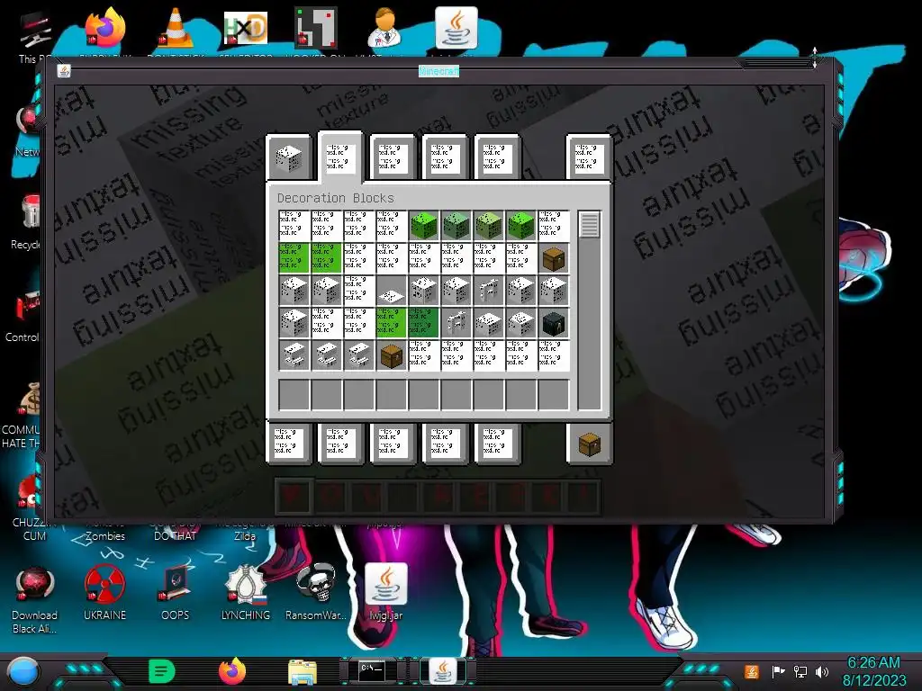Click the orange Java tray icon
Image resolution: width=922 pixels, height=691 pixels.
(x=752, y=671)
